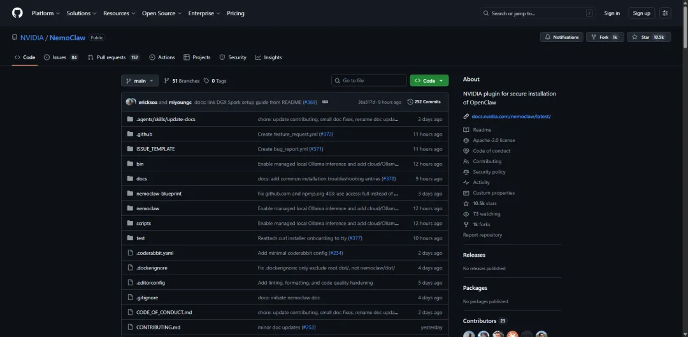
Task: Click the Sign in link
Action: 612,13
